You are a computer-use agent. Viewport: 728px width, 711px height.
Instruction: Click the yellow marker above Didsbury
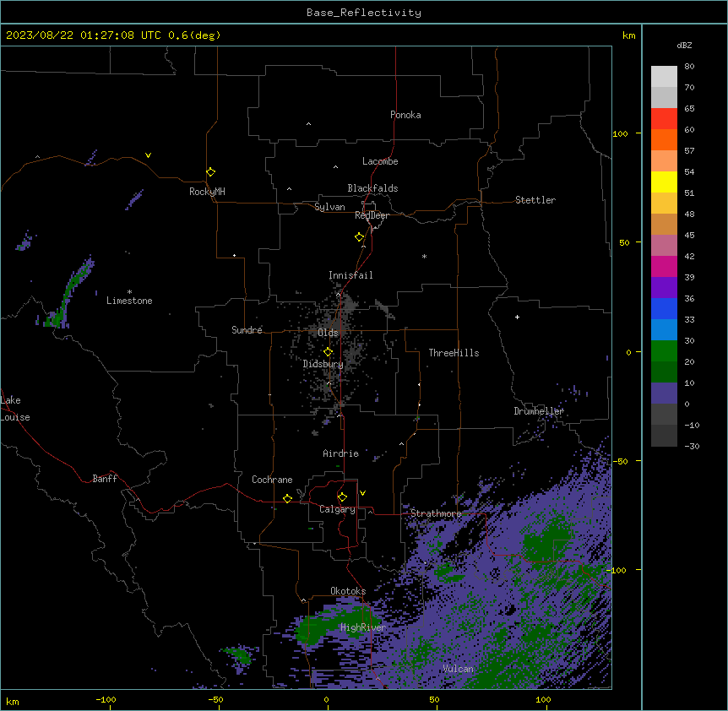tap(328, 351)
